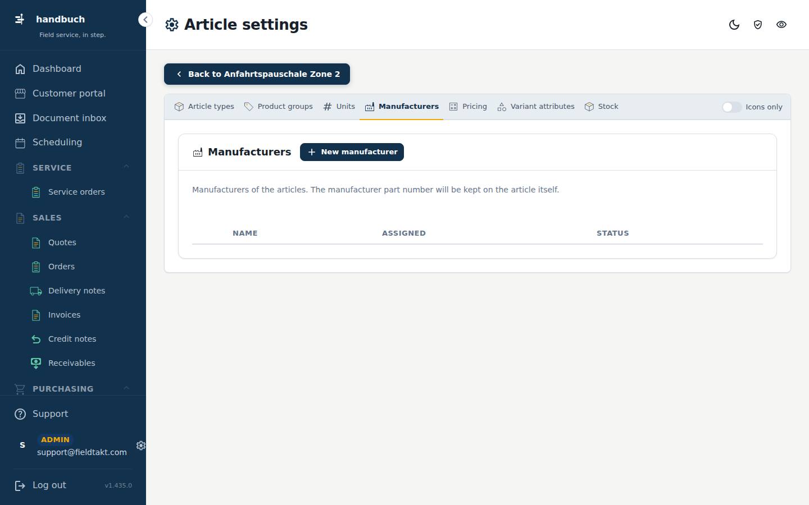Click the Support question mark icon

pos(20,414)
